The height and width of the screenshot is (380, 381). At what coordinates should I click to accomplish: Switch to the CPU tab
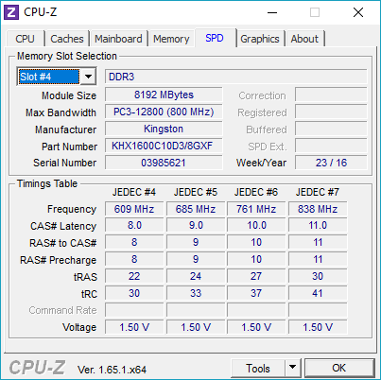pos(25,39)
